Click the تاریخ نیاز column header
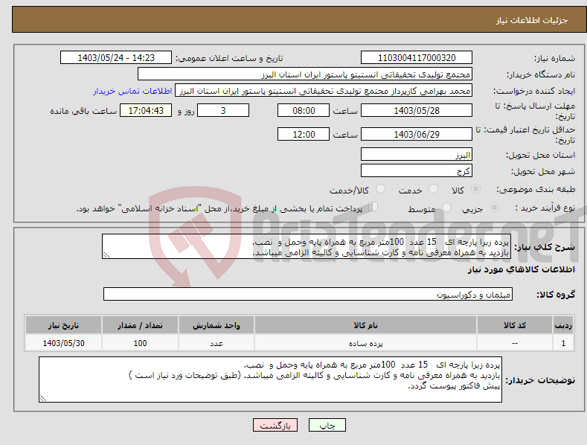 (x=63, y=325)
